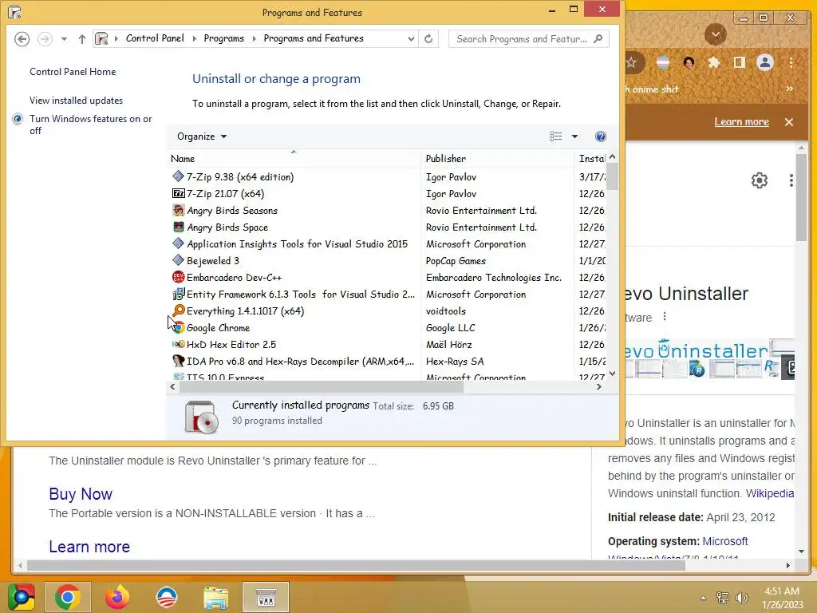Select Entity Framework 6.1.3 Tools entry
The image size is (817, 613).
coord(301,295)
